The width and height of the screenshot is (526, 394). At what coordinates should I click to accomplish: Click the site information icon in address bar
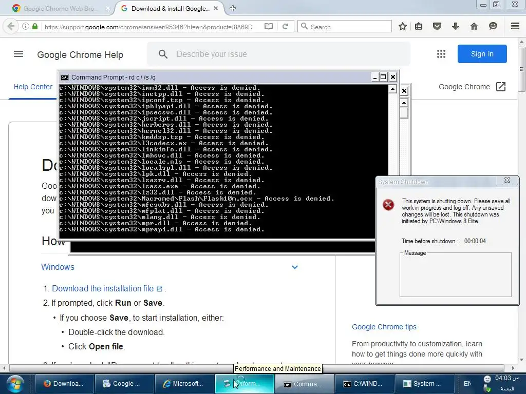tap(26, 26)
